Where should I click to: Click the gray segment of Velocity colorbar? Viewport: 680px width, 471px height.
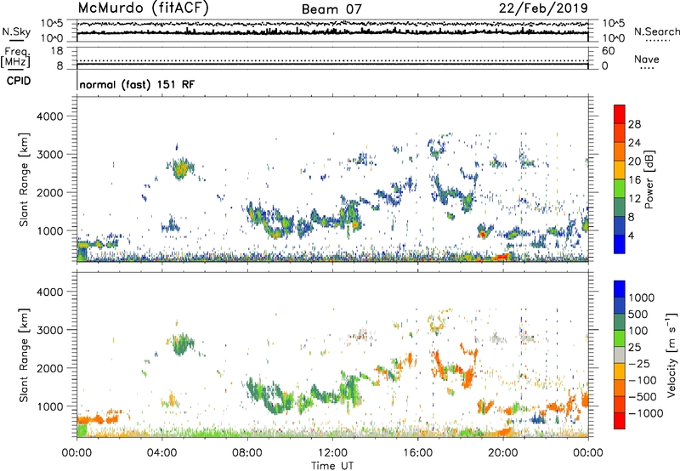pyautogui.click(x=620, y=355)
